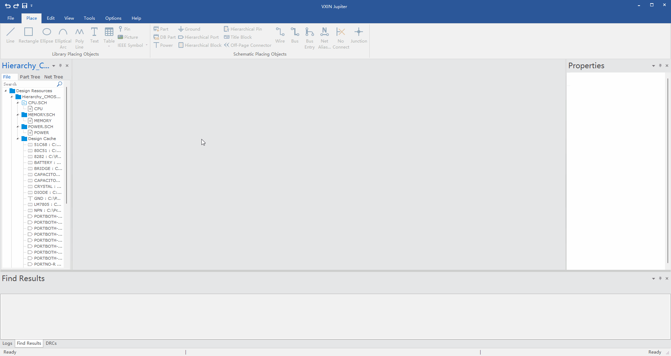Select the MEMORY schematic page

click(x=39, y=121)
